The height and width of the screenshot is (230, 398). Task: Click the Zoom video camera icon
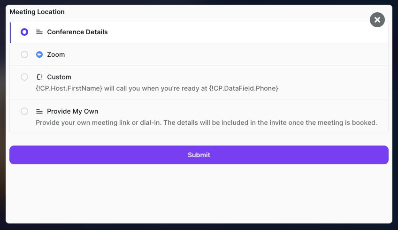point(39,54)
